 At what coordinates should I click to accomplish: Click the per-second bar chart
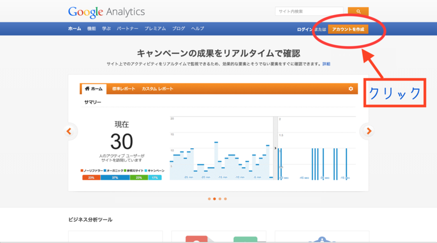coord(317,148)
